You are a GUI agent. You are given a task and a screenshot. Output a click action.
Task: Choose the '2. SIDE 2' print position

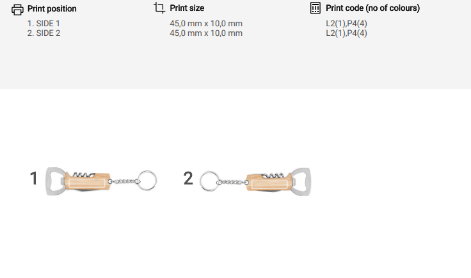point(44,33)
